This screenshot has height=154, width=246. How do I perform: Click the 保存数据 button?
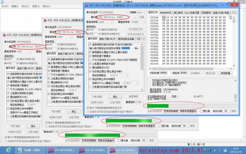(226, 73)
